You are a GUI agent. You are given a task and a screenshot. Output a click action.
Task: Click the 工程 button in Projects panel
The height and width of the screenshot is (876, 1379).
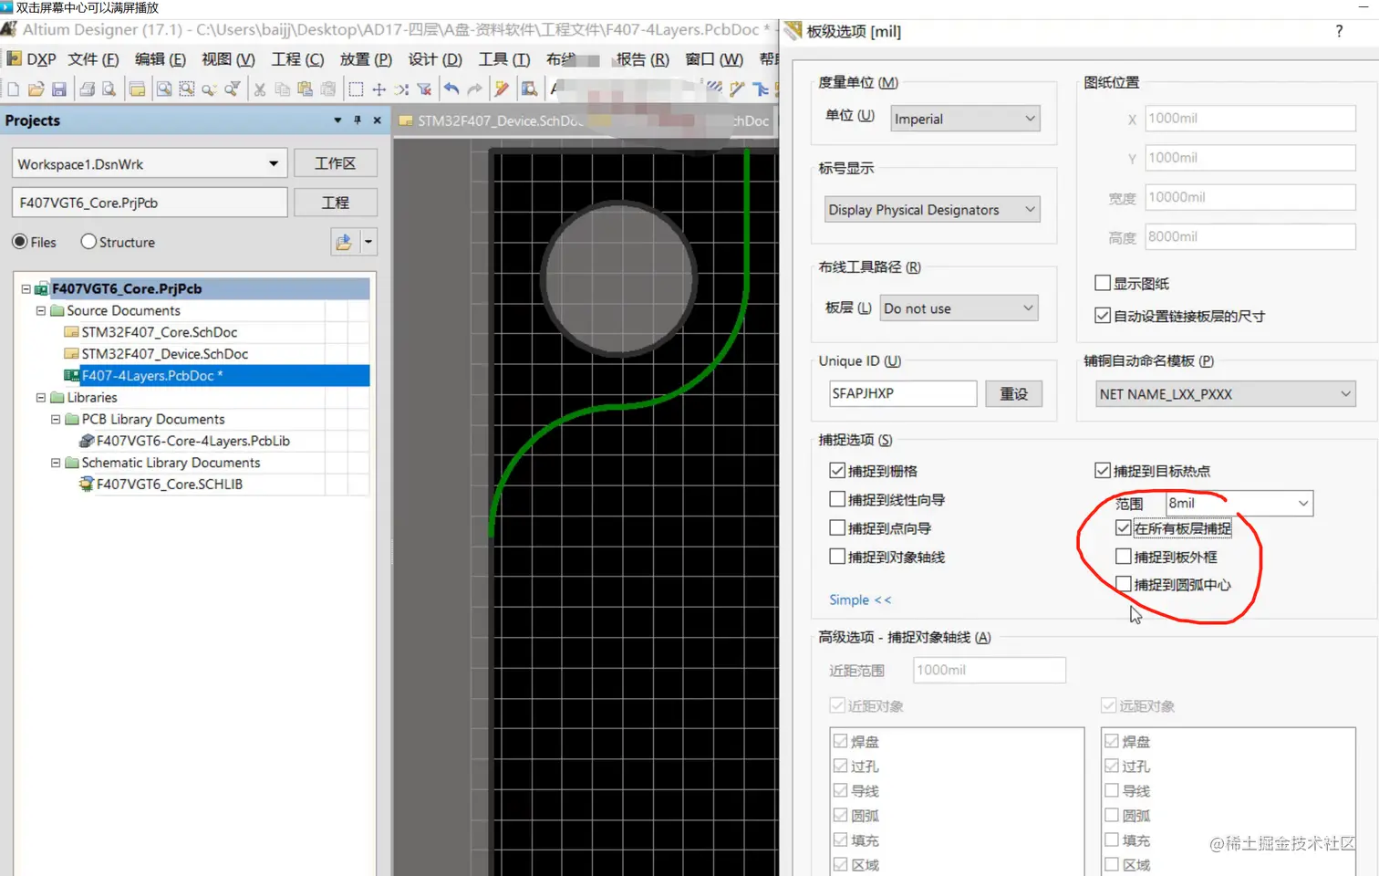coord(336,203)
